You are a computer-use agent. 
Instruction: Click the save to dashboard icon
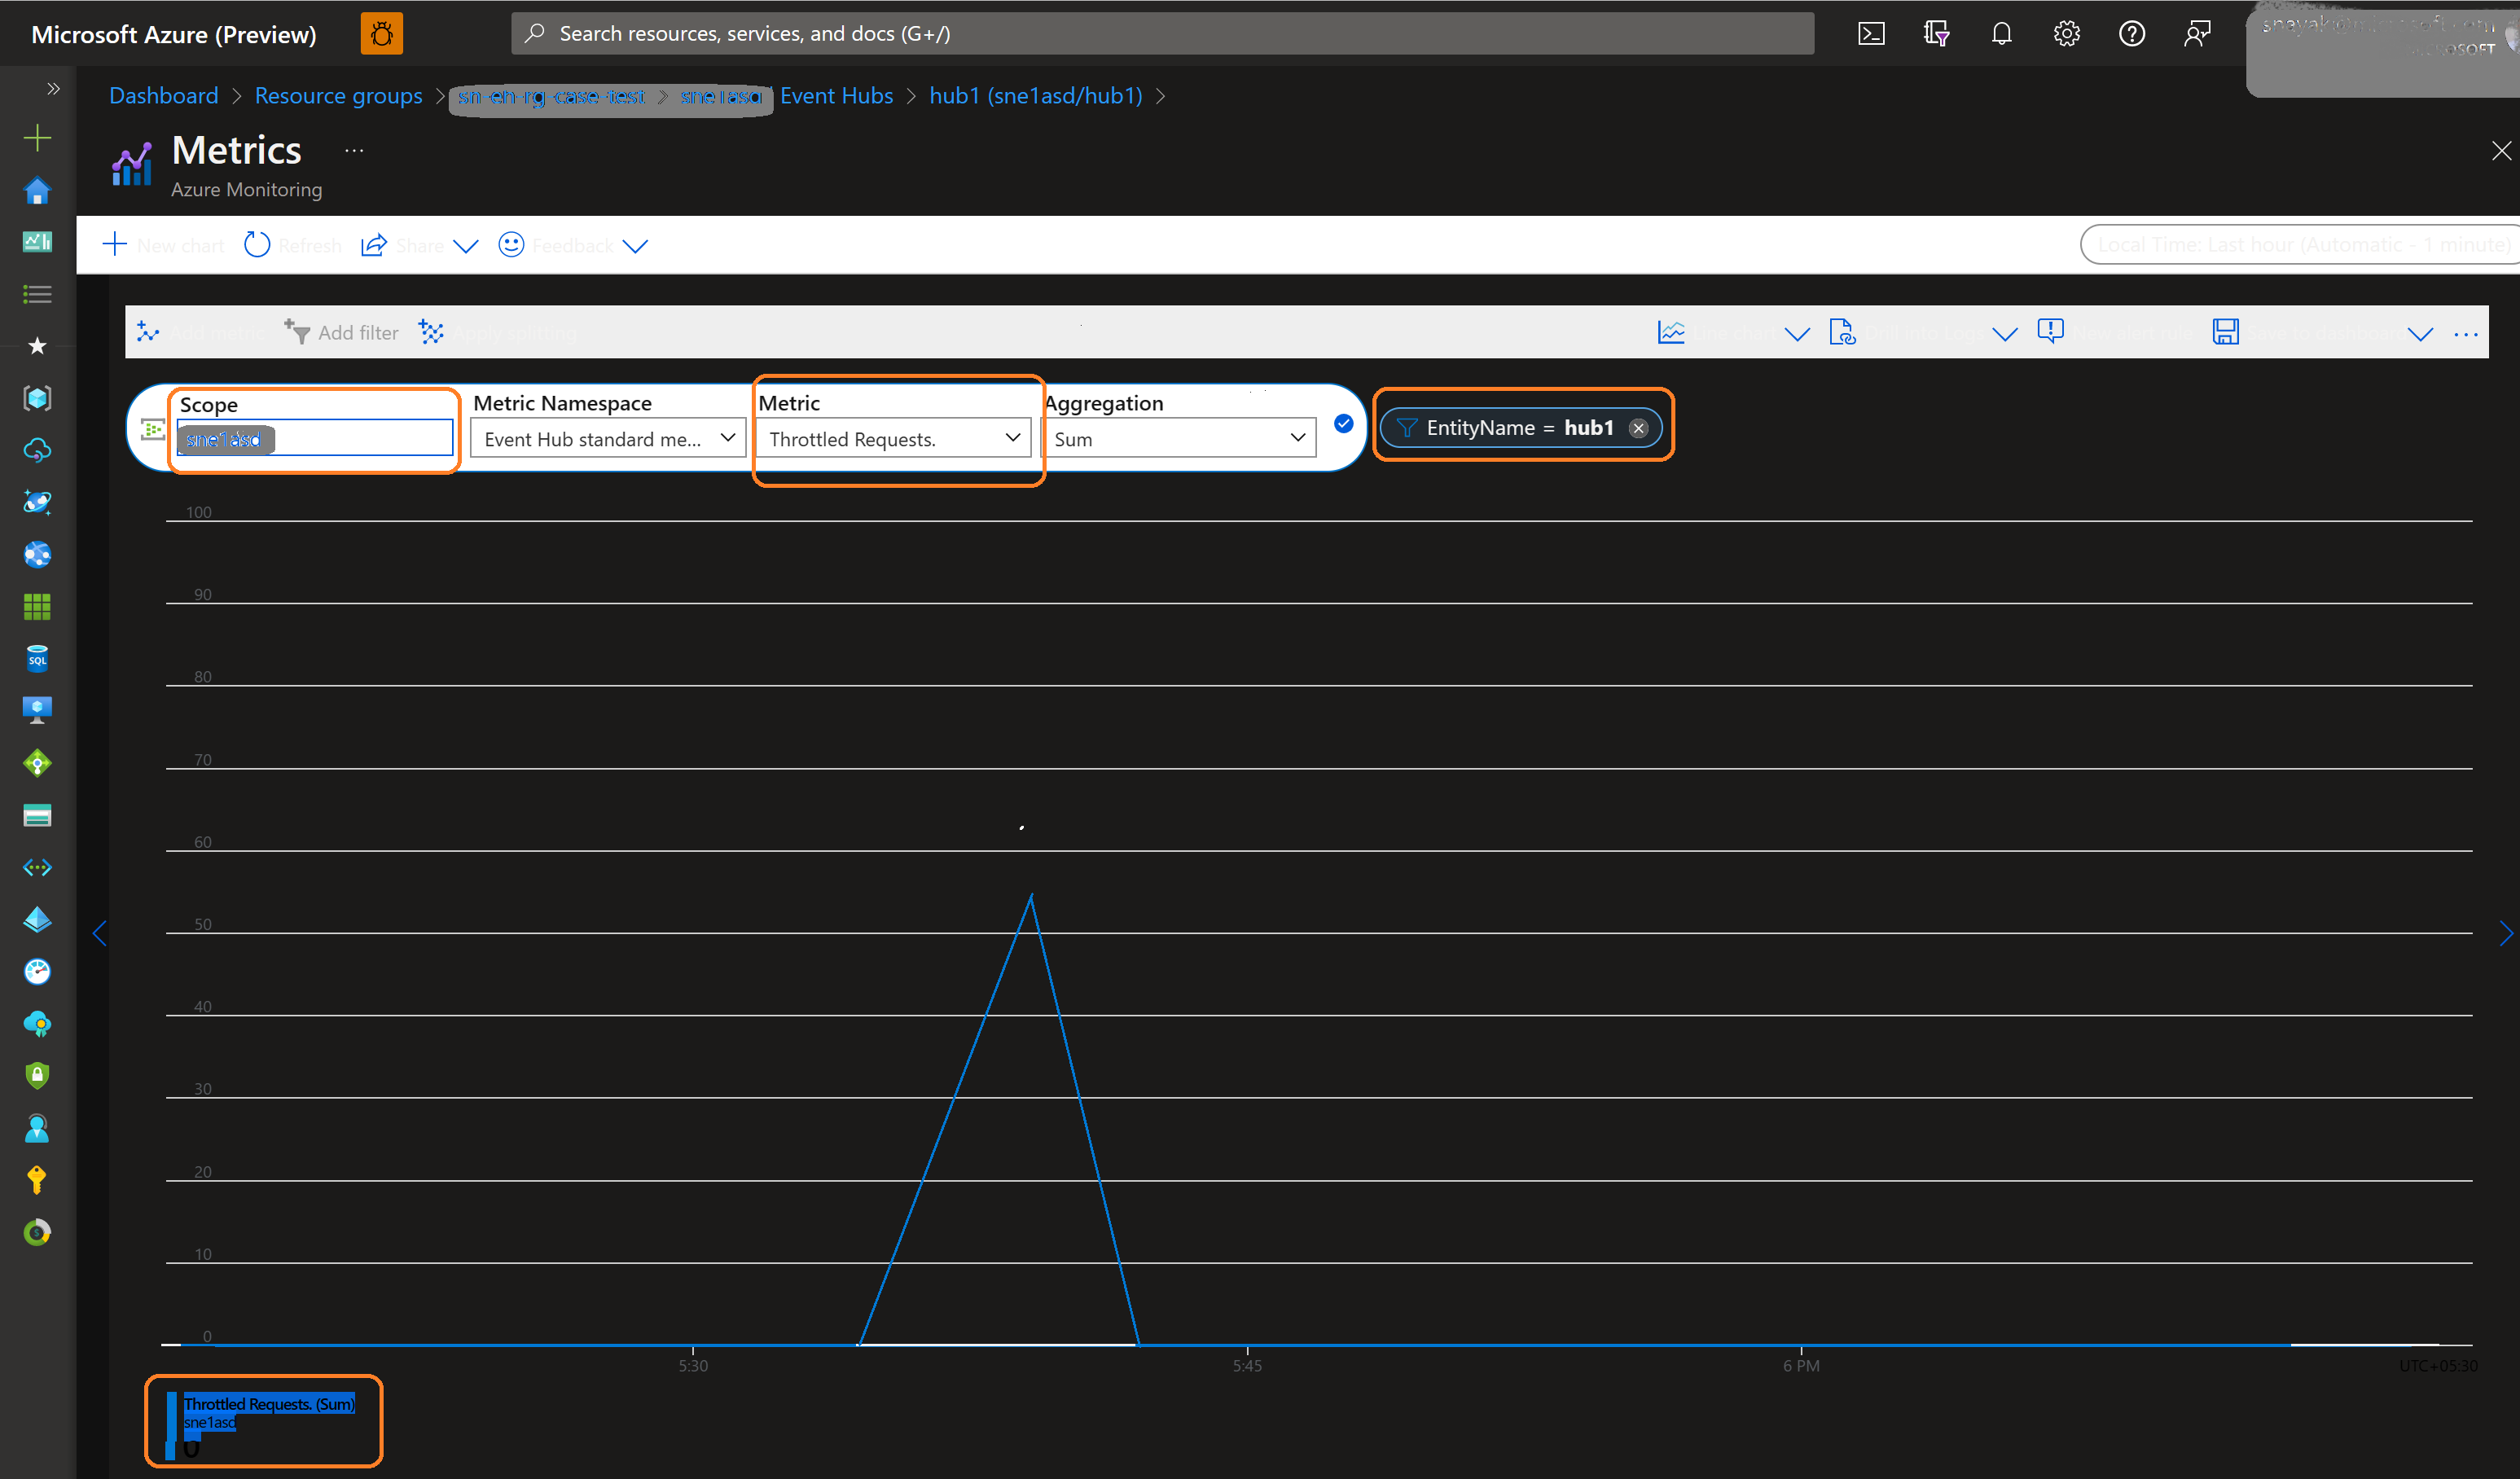(x=2225, y=332)
